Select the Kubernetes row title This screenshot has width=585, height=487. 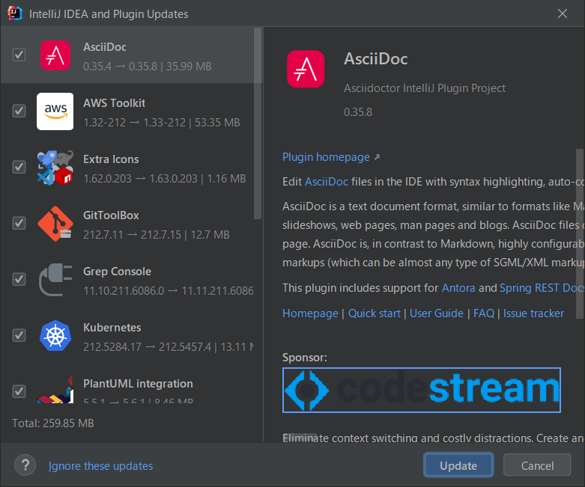pos(112,328)
